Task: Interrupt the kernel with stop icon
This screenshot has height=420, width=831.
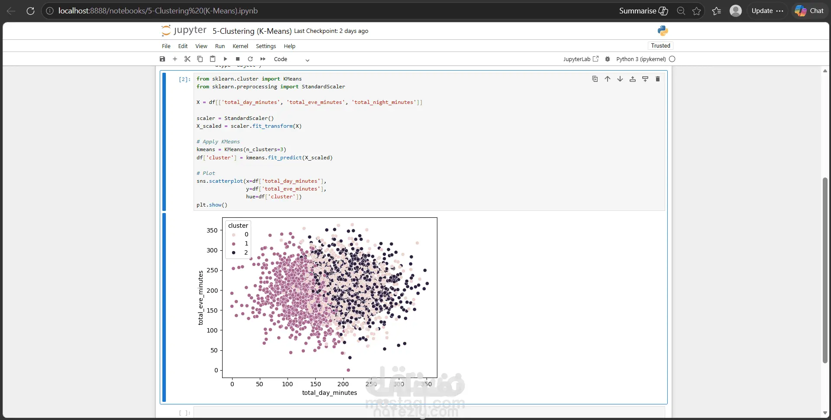Action: (x=238, y=59)
